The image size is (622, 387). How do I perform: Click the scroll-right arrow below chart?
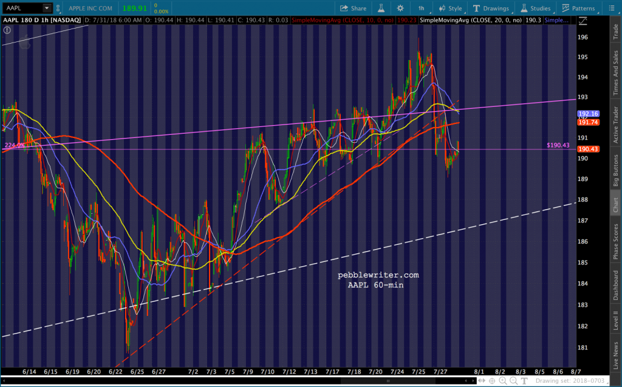tap(473, 381)
